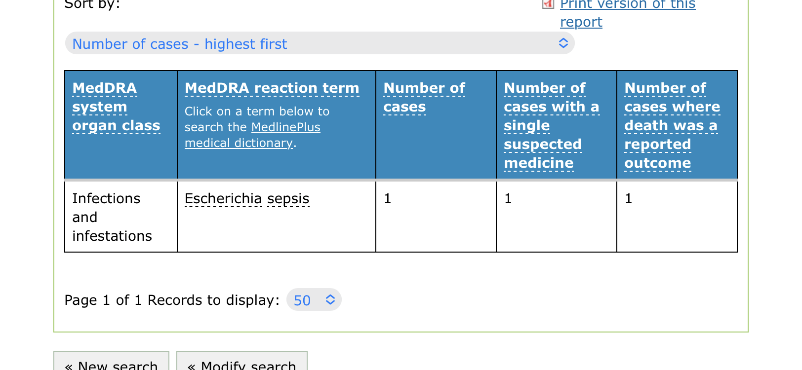This screenshot has height=370, width=802.
Task: Click the PDF icon beside the print version link
Action: (548, 4)
